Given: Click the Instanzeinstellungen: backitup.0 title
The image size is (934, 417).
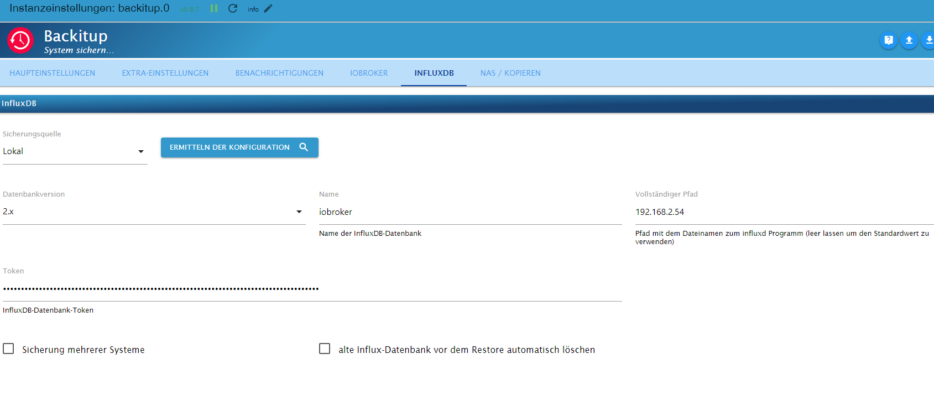Looking at the screenshot, I should pos(90,8).
